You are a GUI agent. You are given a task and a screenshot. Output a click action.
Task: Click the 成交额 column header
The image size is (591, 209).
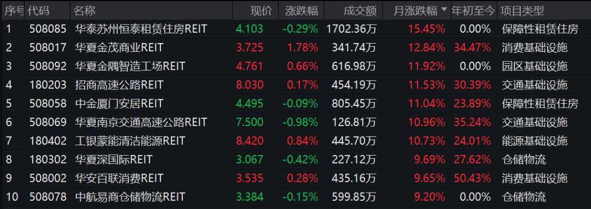[x=360, y=11]
